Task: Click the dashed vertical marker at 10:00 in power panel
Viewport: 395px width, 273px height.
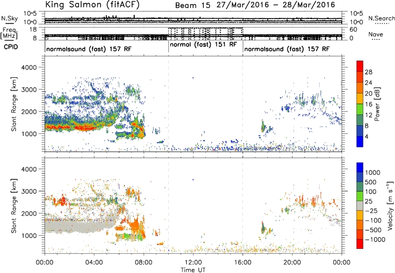Action: [168, 104]
